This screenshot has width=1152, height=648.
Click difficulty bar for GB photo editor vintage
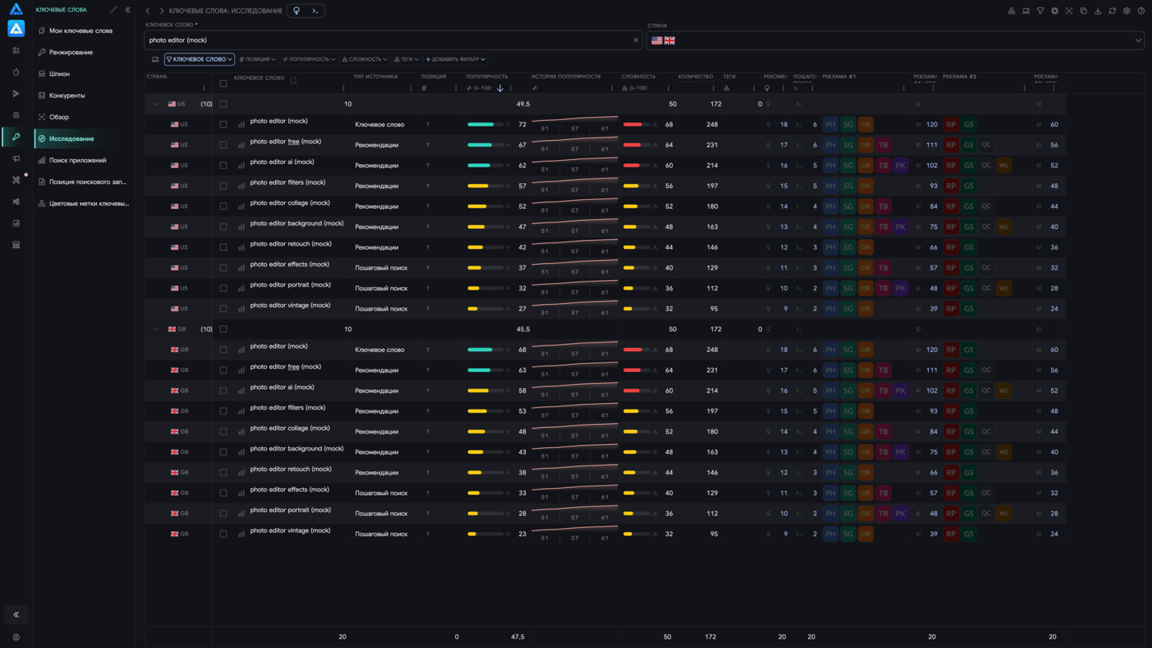(x=636, y=534)
